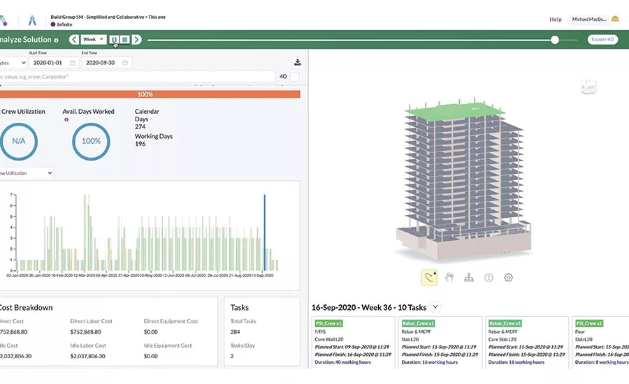The height and width of the screenshot is (384, 629).
Task: Click the 3D building model
Action: 463,178
